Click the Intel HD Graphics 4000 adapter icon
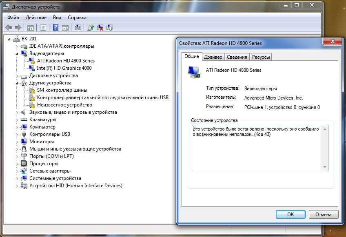Screen dimensions: 346x237 [x=32, y=68]
